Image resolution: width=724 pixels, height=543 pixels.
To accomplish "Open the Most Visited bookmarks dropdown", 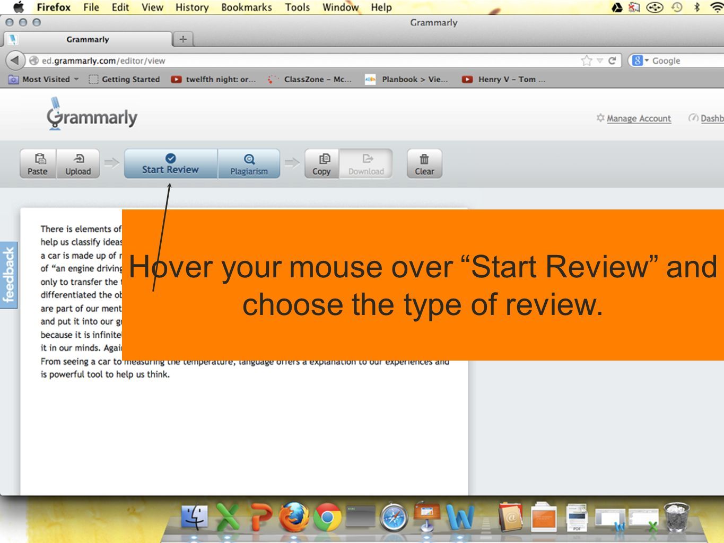I will 44,80.
